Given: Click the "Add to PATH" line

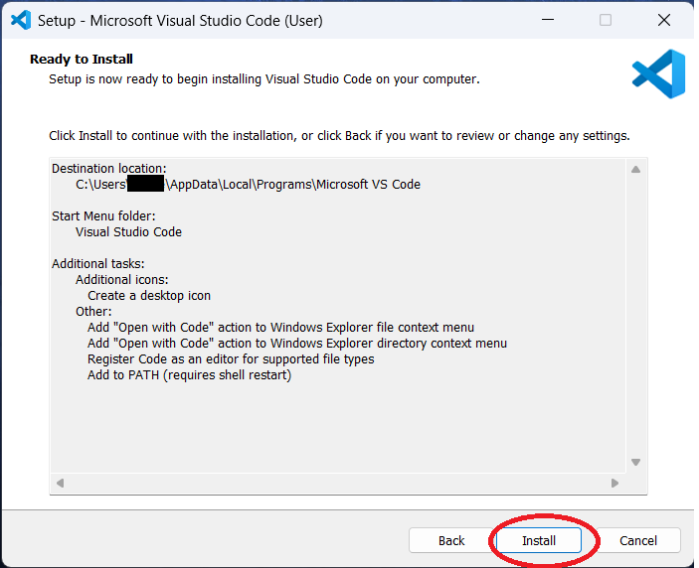Looking at the screenshot, I should pyautogui.click(x=189, y=374).
